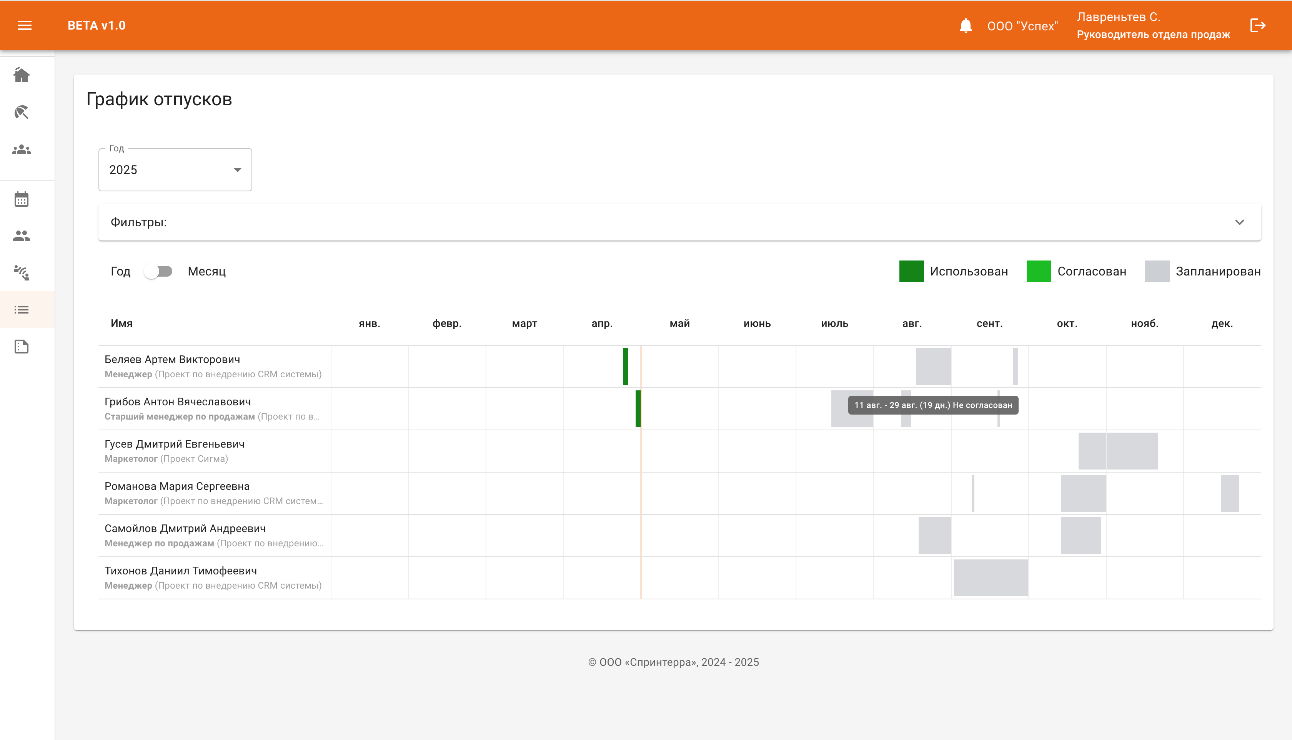Open the hamburger menu

coord(24,25)
